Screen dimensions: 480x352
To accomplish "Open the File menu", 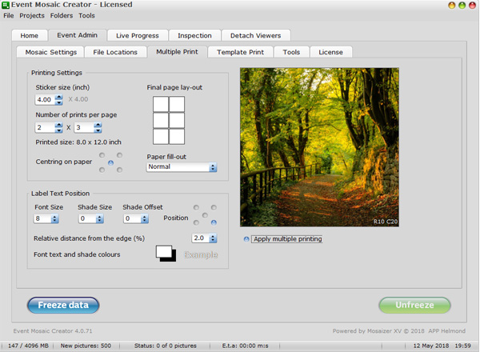I will click(9, 16).
